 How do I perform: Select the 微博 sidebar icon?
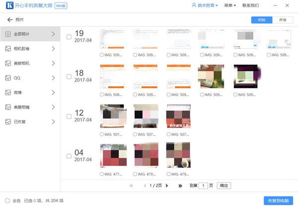pos(8,92)
